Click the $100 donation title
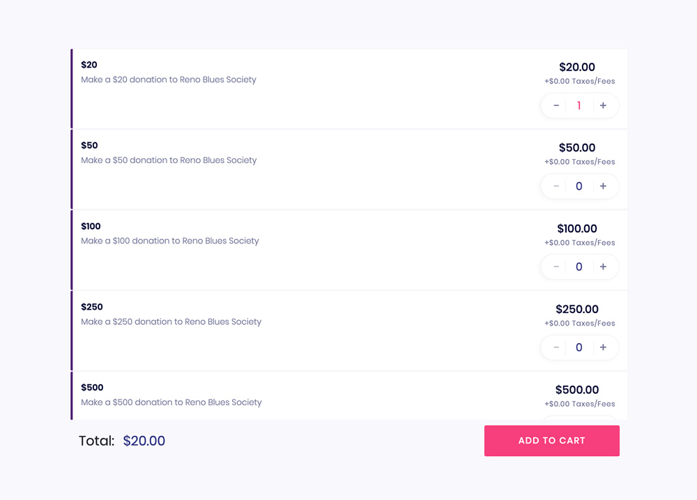697x500 pixels. click(x=91, y=226)
